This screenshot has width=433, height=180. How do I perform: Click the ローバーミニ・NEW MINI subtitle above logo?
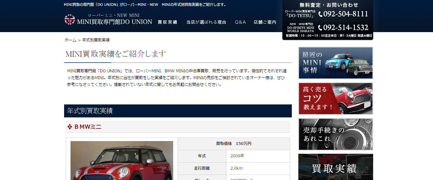[x=114, y=15]
